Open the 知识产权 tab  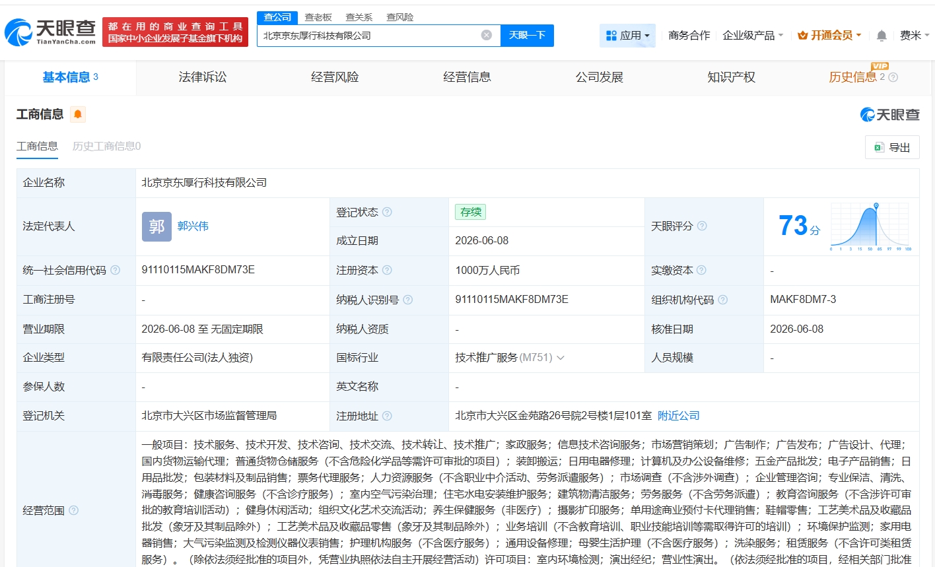tap(731, 78)
